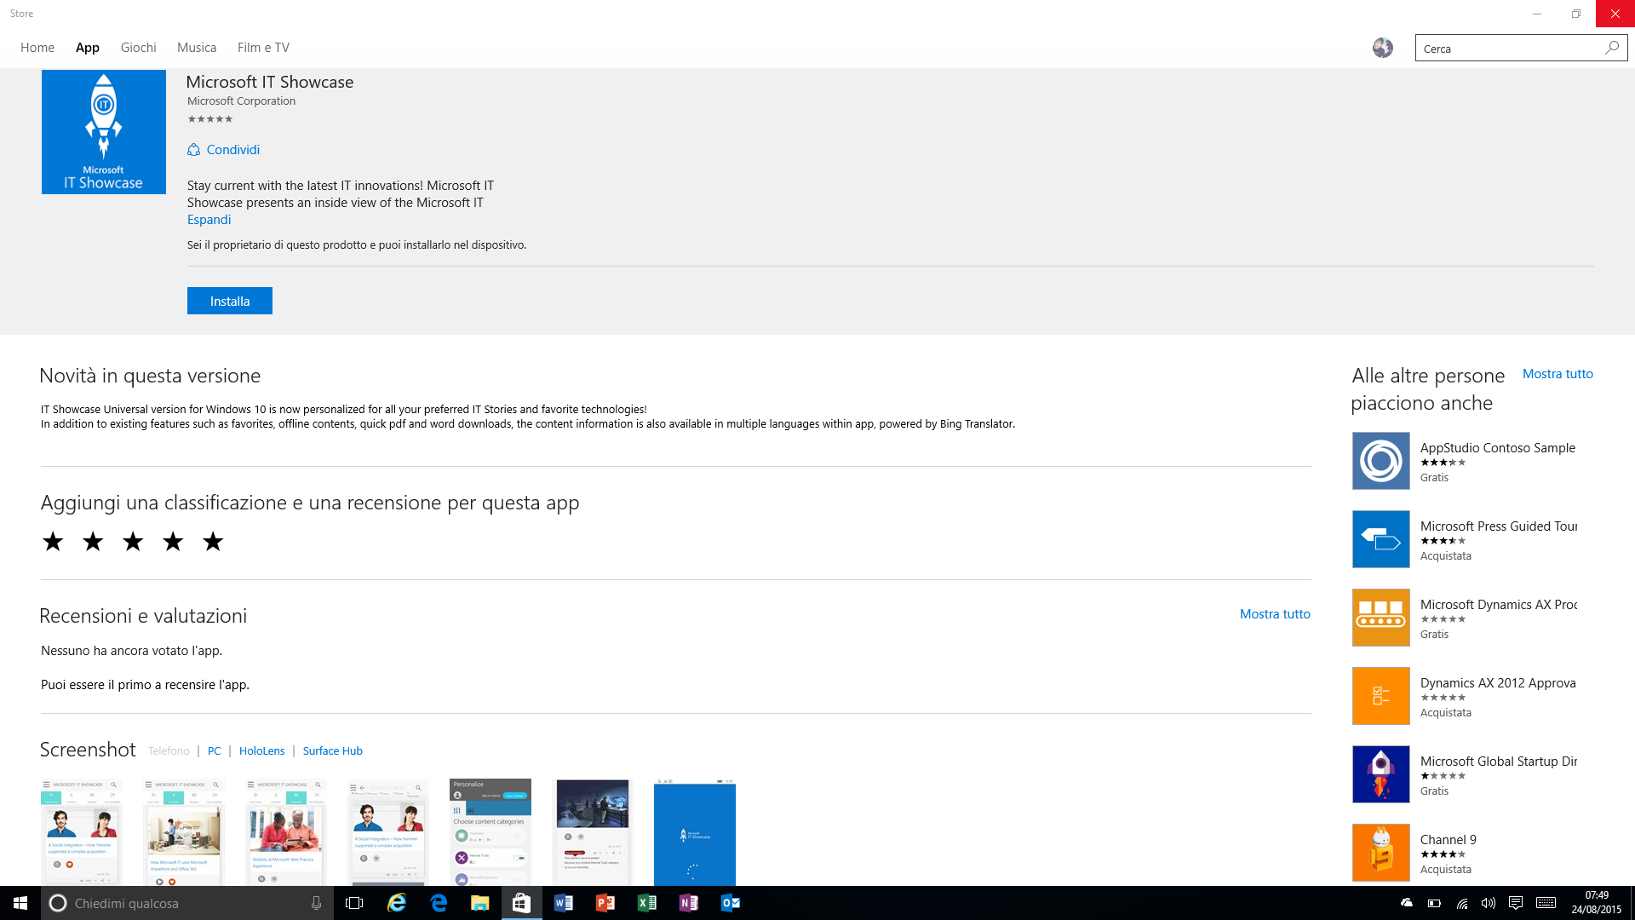Click the battery tray icon
Screen dimensions: 1635x920
tap(1434, 903)
